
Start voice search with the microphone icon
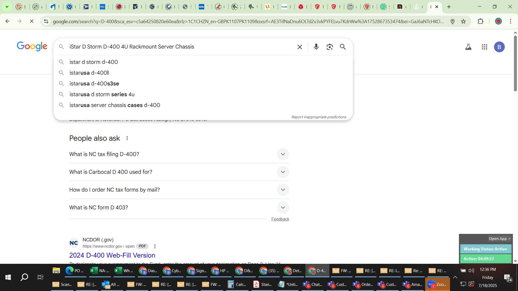pyautogui.click(x=316, y=47)
